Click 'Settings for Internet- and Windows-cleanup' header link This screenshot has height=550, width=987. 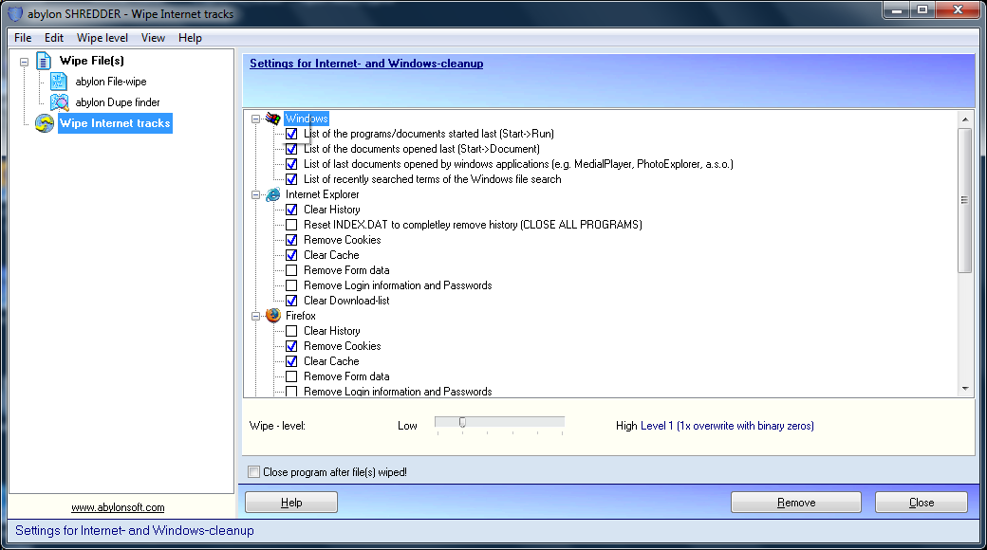tap(366, 64)
